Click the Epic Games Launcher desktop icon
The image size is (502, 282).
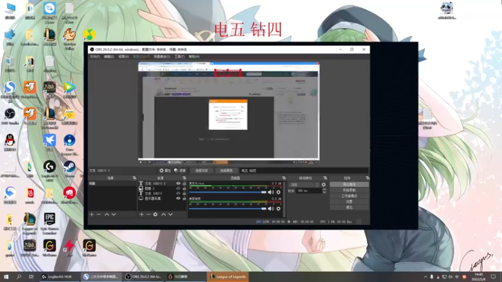[50, 224]
